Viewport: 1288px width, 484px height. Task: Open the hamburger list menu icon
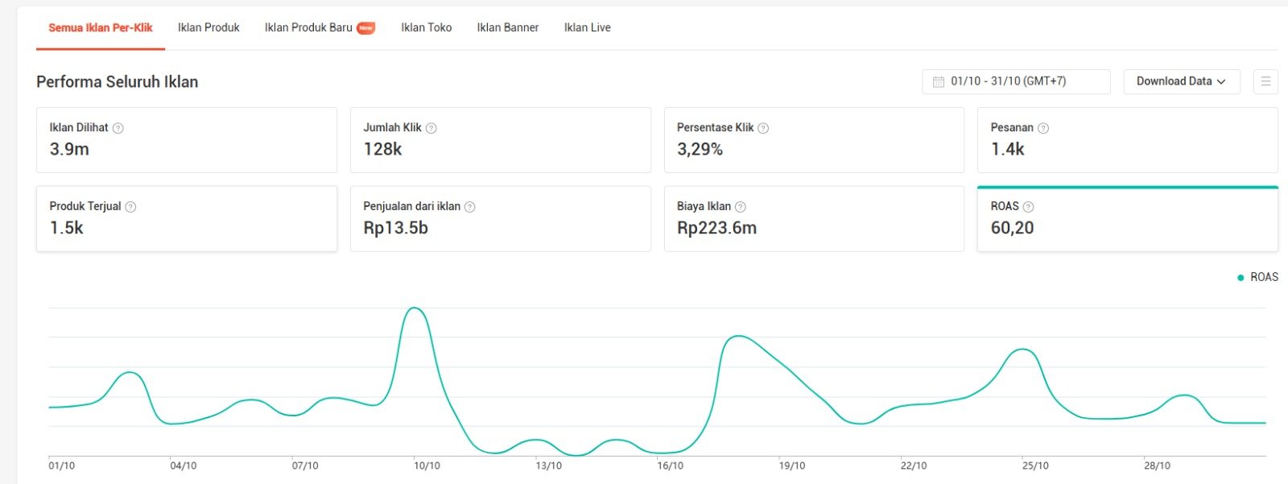1265,81
